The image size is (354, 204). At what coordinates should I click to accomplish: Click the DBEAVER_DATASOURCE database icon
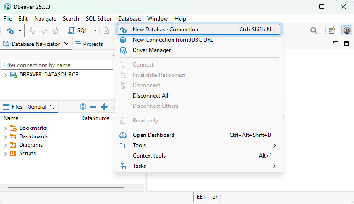pos(14,75)
